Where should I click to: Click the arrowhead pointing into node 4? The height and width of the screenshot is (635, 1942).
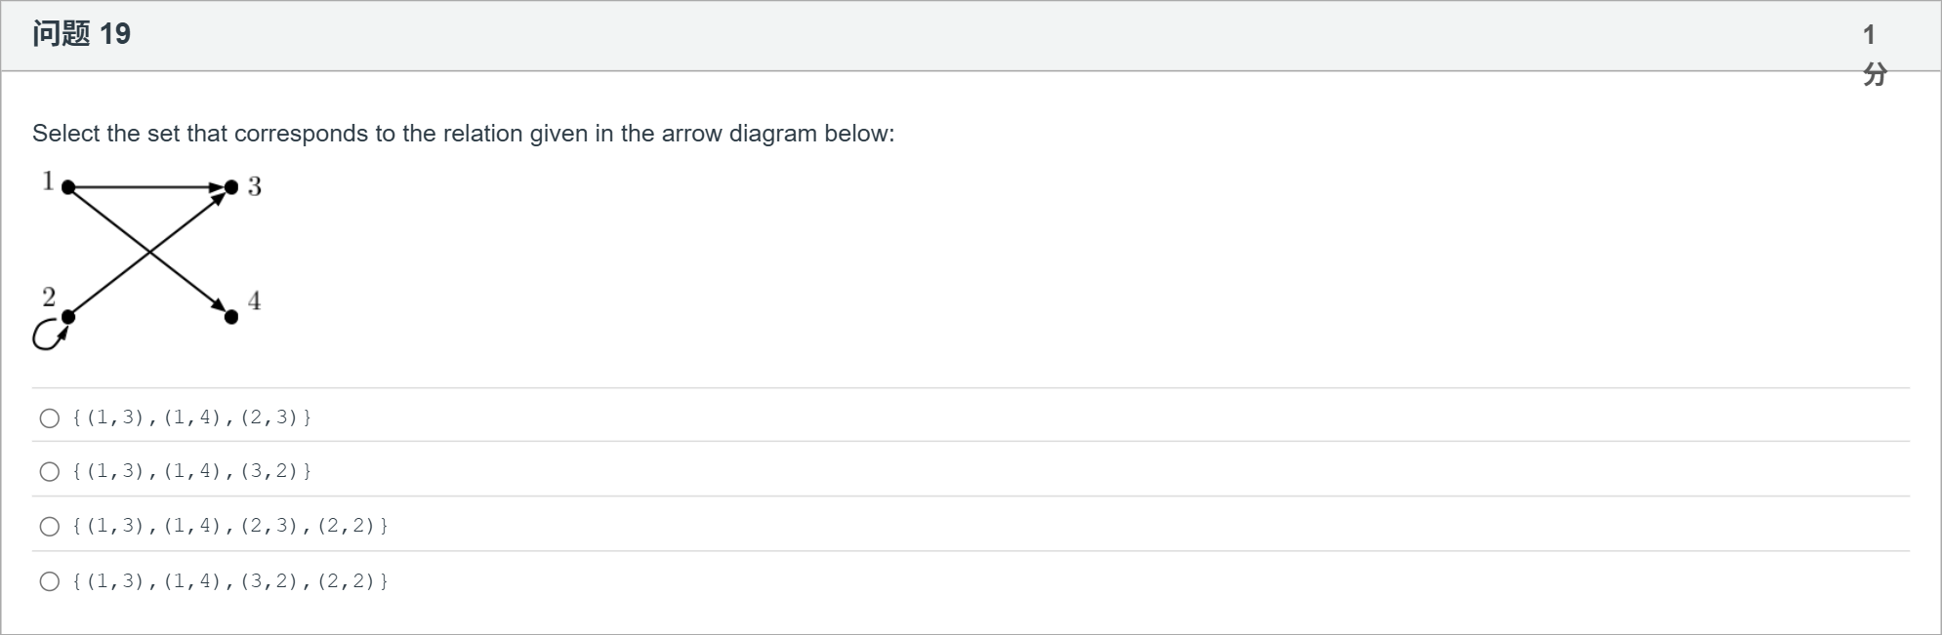pos(219,306)
